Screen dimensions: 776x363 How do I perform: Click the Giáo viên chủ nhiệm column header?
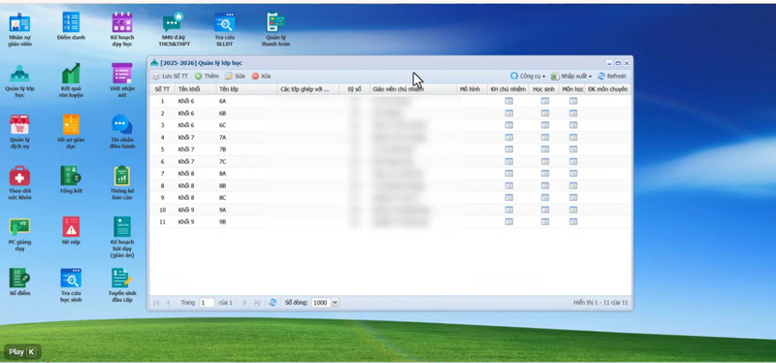coord(413,89)
